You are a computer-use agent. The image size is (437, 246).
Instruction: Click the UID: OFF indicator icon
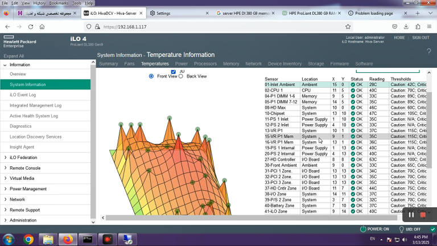(401, 229)
